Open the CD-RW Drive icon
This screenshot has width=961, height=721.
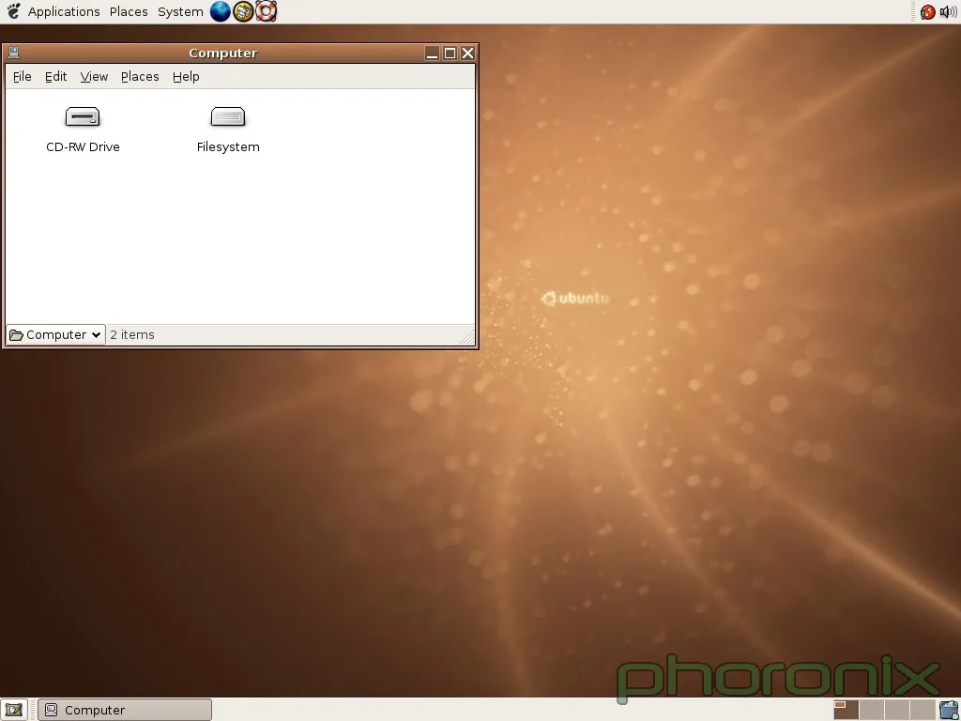(x=83, y=116)
